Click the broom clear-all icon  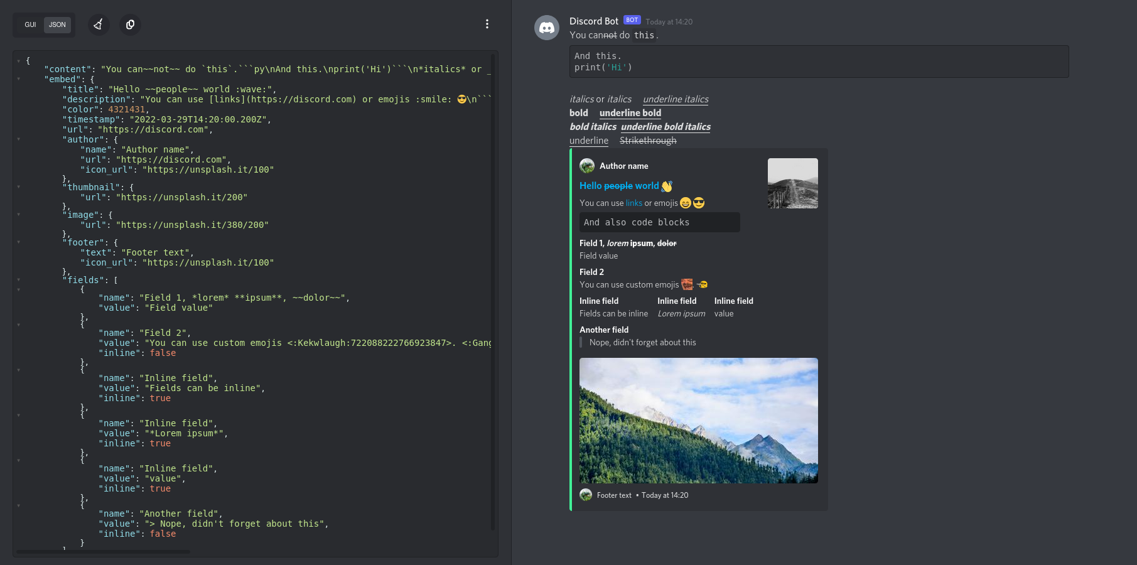pos(99,24)
